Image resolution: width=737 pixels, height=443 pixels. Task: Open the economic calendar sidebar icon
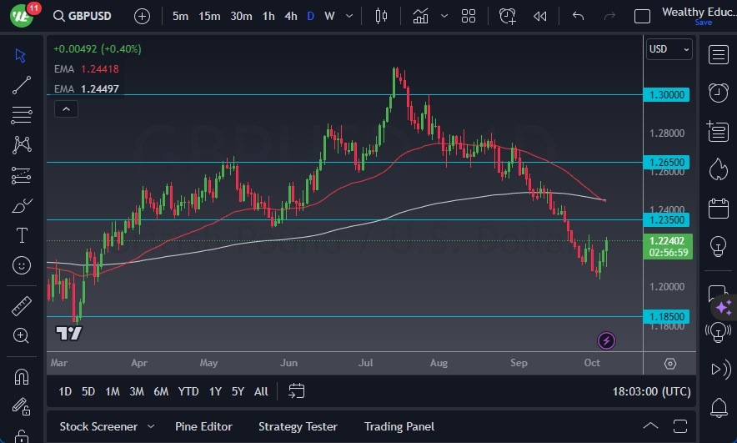[x=717, y=208]
